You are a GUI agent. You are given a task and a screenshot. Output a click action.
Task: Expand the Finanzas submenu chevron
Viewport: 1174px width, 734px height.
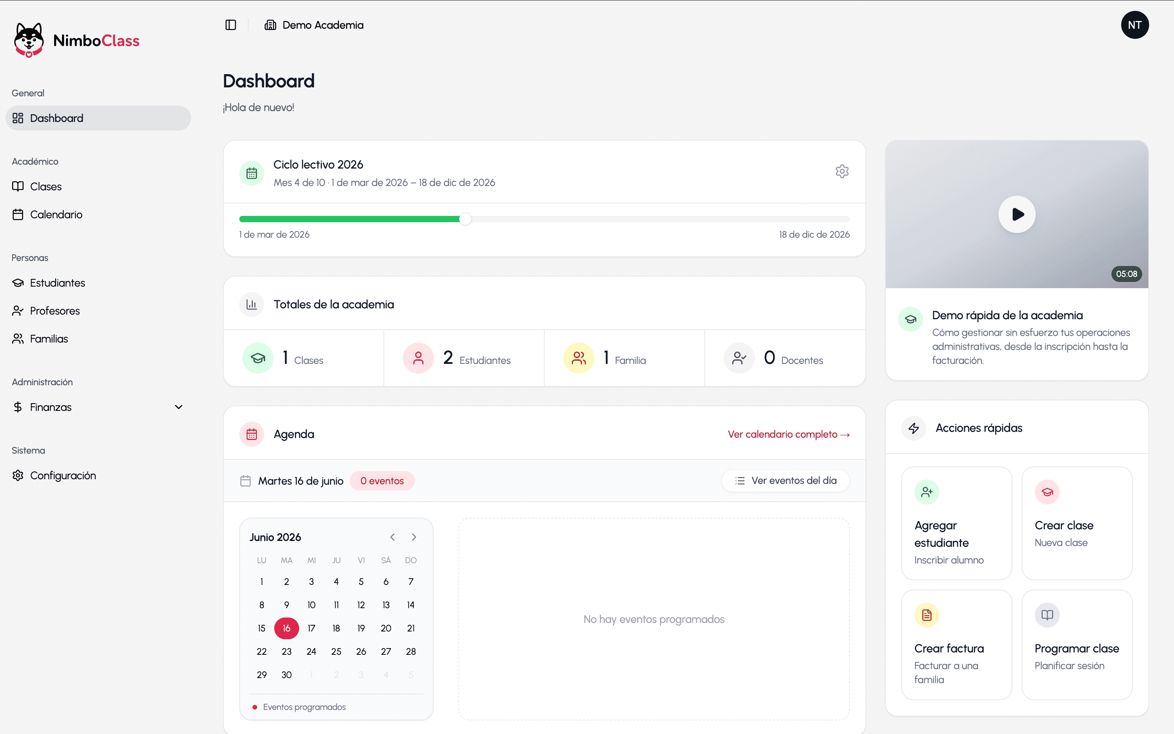pyautogui.click(x=179, y=407)
